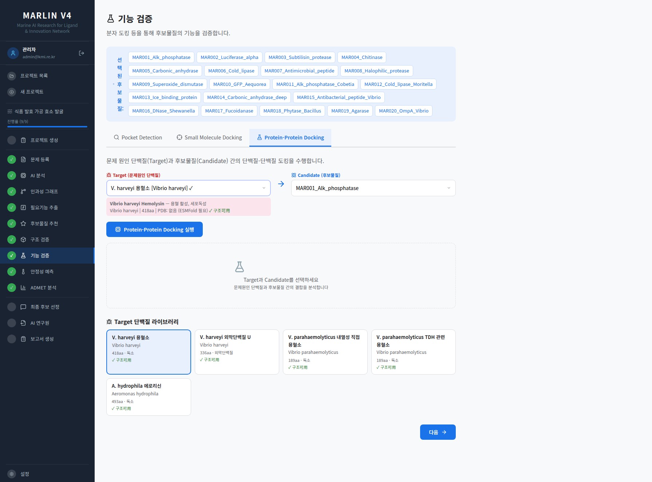This screenshot has width=652, height=482.
Task: Click the ADMET 분석 bar chart icon
Action: click(x=23, y=288)
